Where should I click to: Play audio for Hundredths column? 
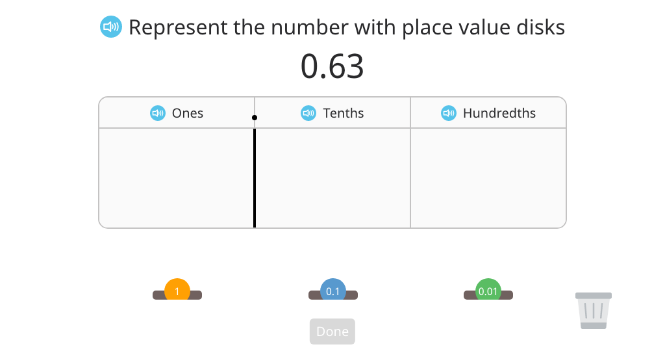point(449,113)
